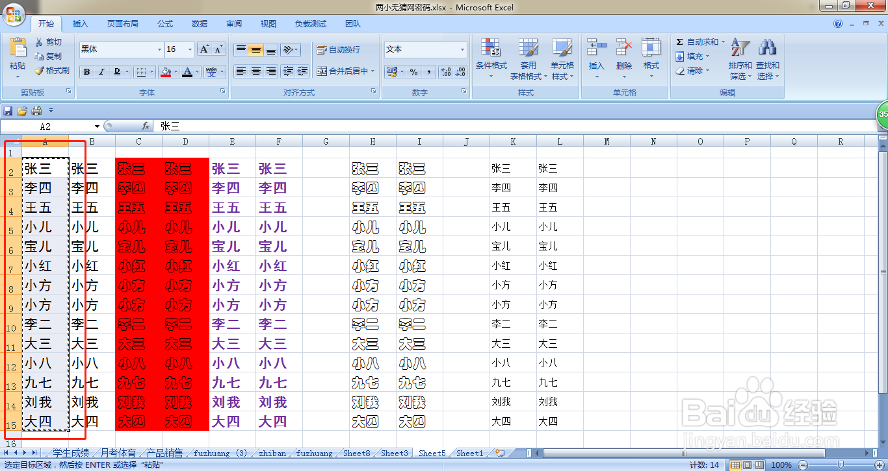The width and height of the screenshot is (888, 471).
Task: Toggle Bold formatting
Action: pos(86,72)
